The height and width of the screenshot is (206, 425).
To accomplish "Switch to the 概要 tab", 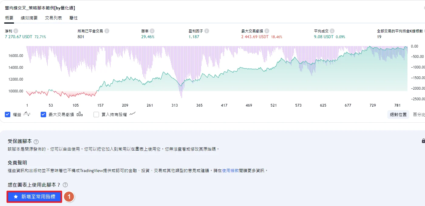I will pos(9,18).
